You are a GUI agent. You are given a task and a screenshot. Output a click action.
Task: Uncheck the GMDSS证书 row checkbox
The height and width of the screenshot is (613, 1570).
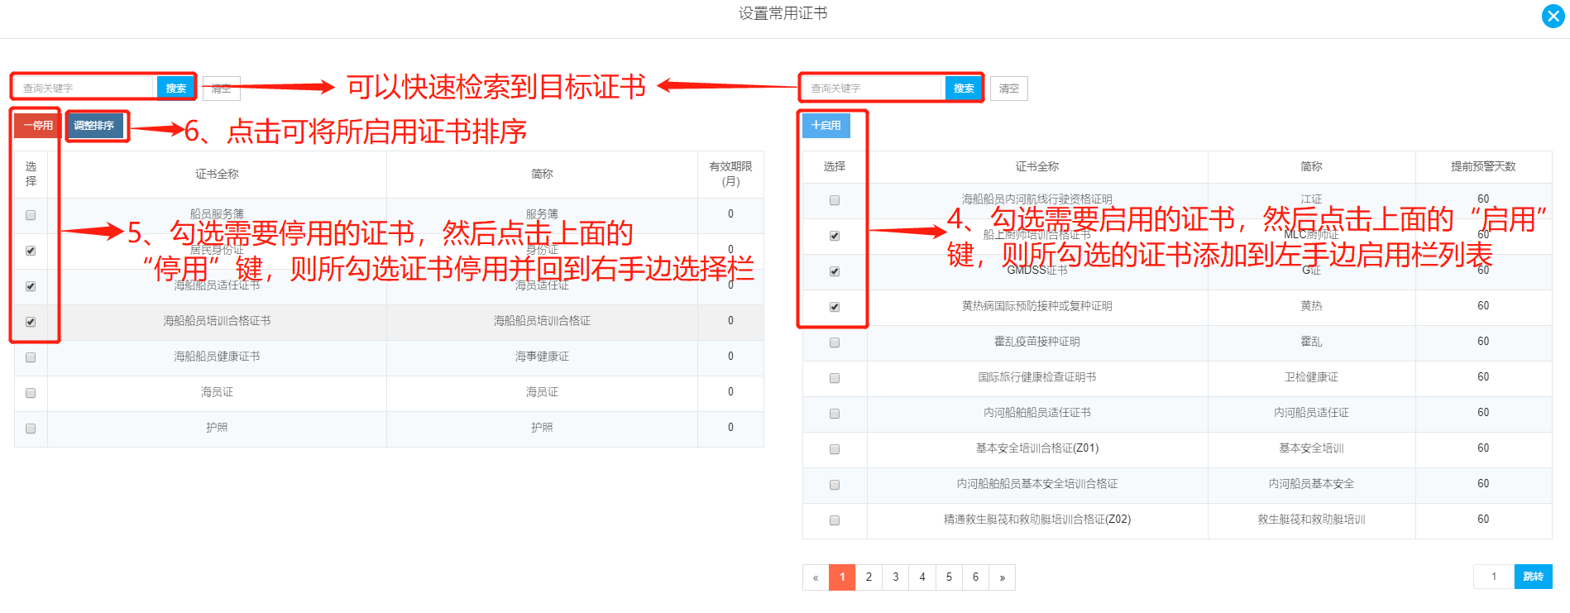[835, 271]
